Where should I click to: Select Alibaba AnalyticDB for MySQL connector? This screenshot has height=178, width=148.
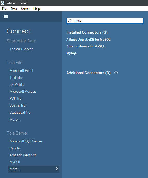89,40
